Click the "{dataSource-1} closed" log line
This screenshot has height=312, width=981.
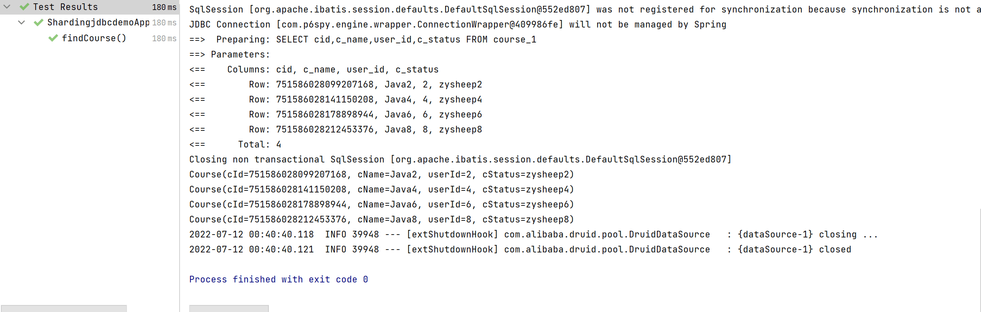520,250
